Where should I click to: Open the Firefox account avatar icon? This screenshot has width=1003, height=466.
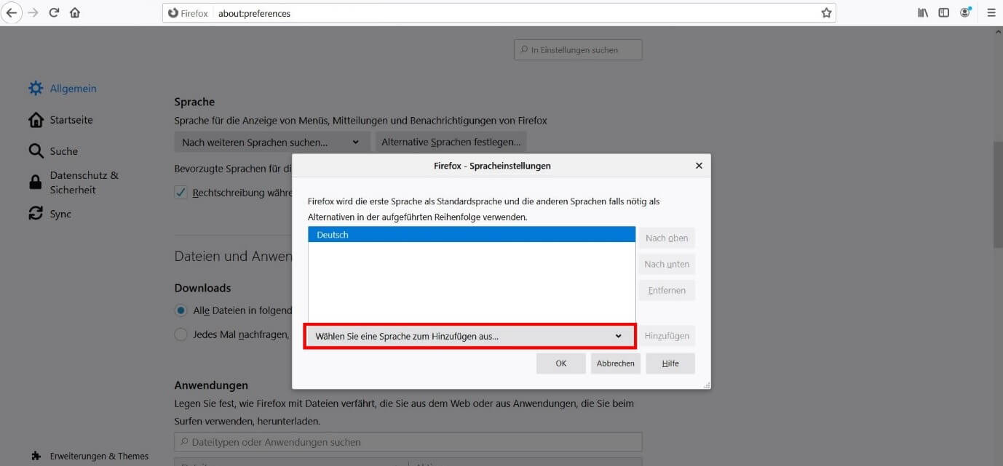(966, 12)
